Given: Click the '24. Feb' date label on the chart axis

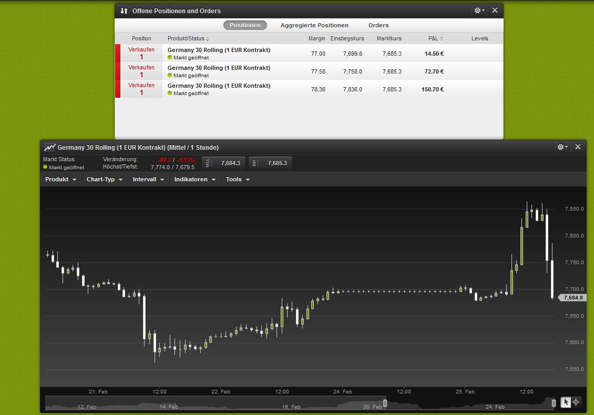Looking at the screenshot, I should [342, 391].
